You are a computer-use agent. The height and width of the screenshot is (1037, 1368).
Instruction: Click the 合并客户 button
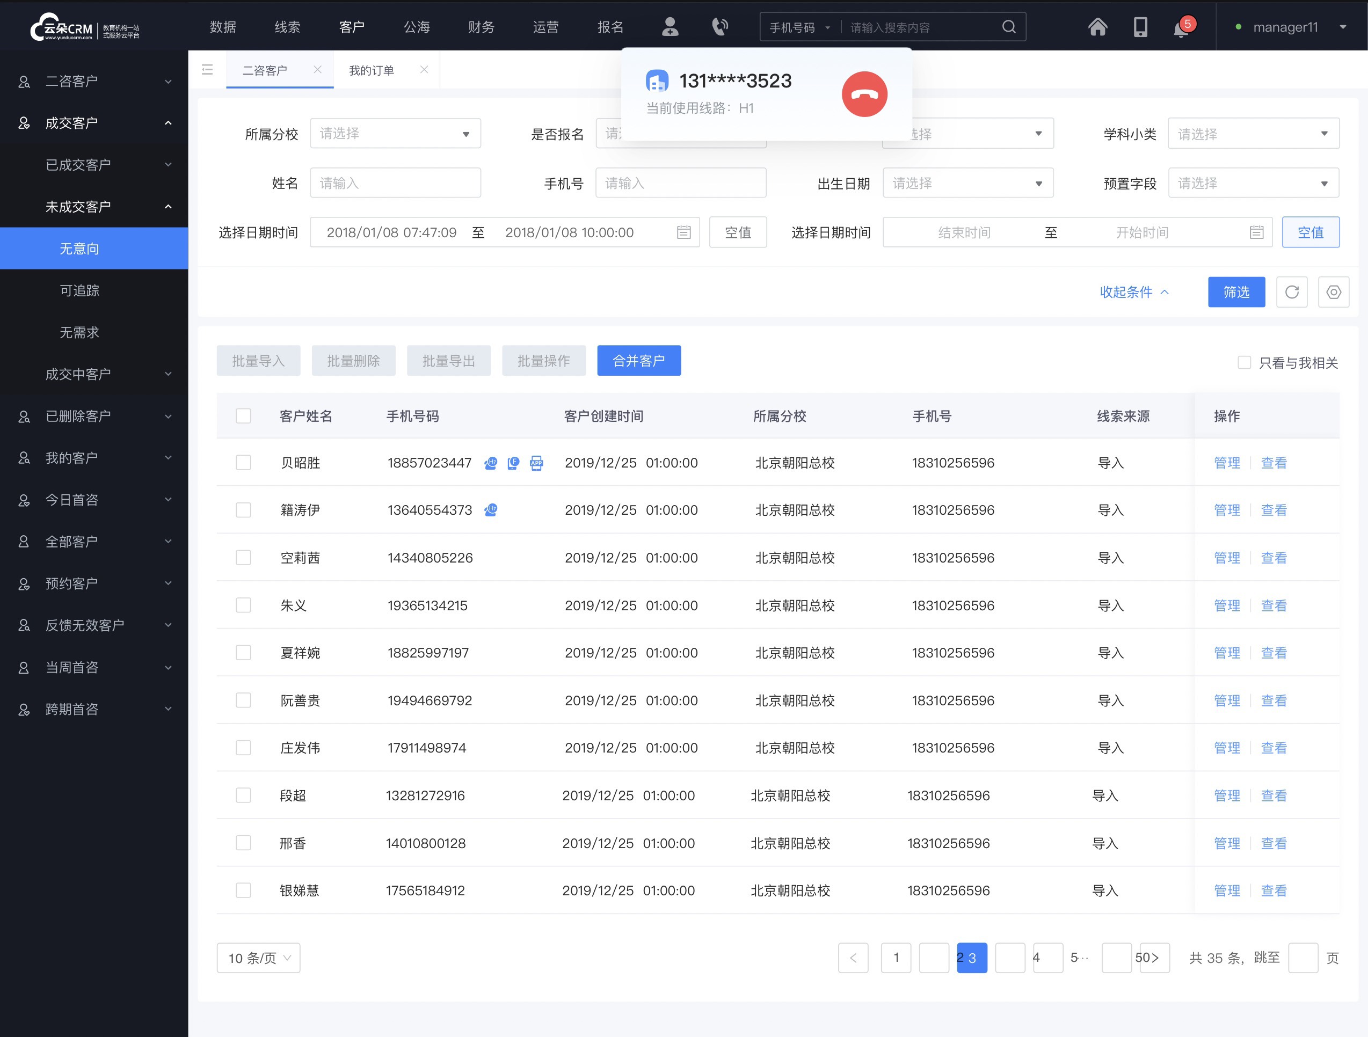(x=639, y=360)
